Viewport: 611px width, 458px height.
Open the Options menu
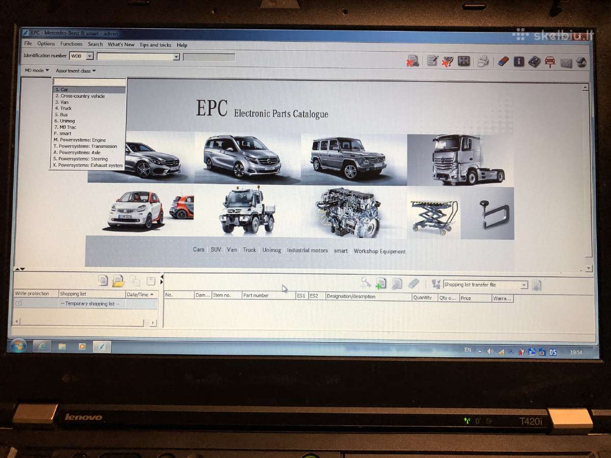[x=46, y=44]
